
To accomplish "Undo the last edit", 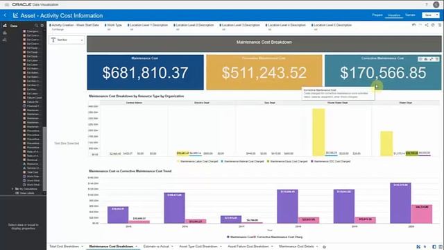I will point(413,25).
